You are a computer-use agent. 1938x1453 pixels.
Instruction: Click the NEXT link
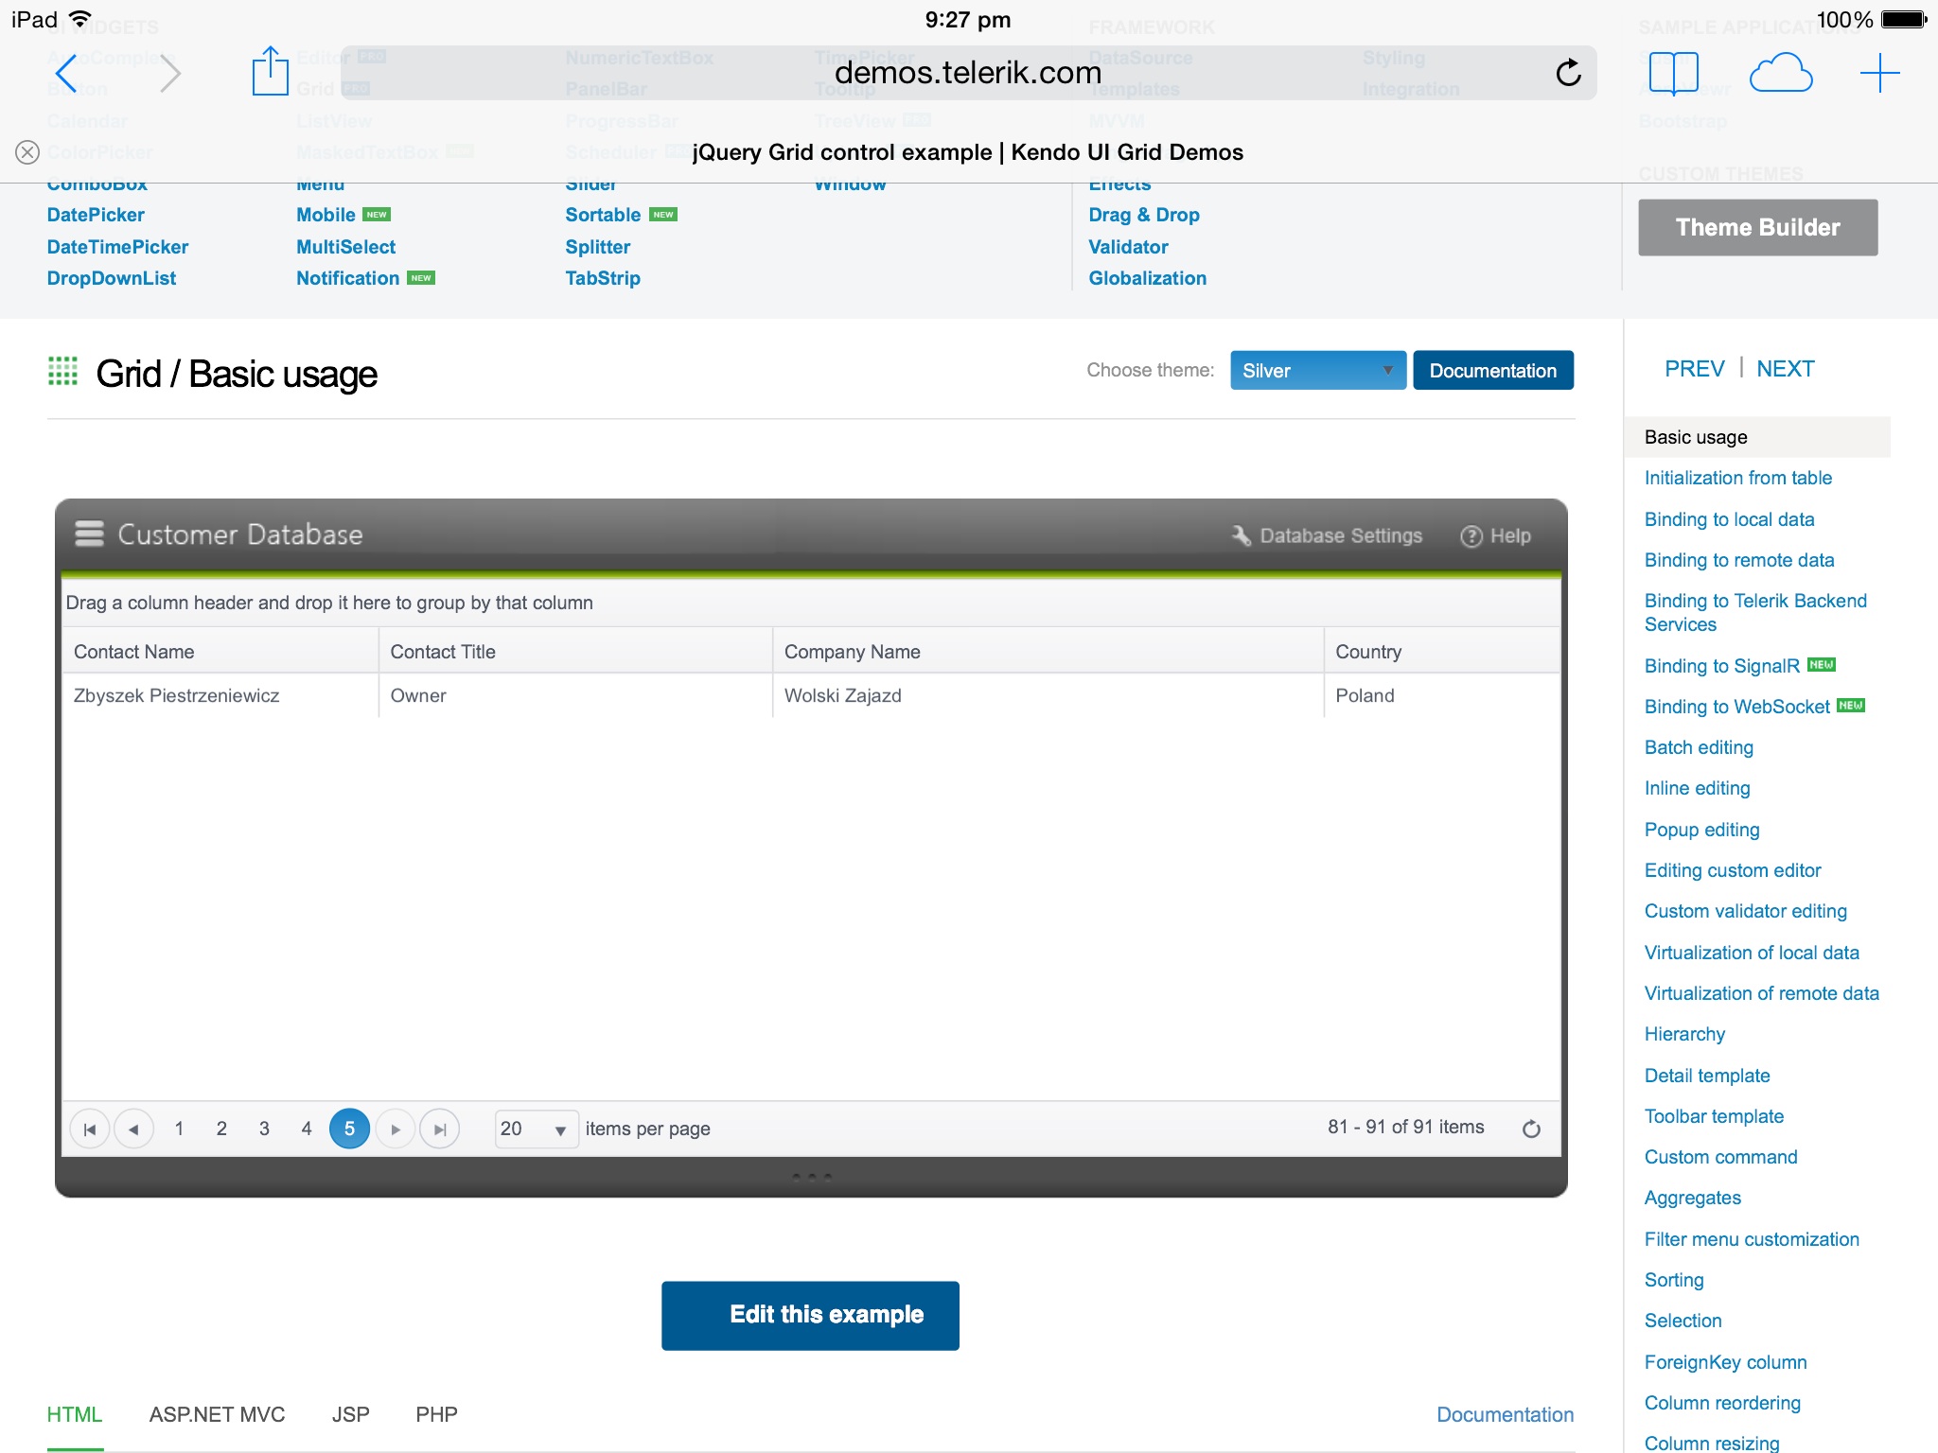1785,369
